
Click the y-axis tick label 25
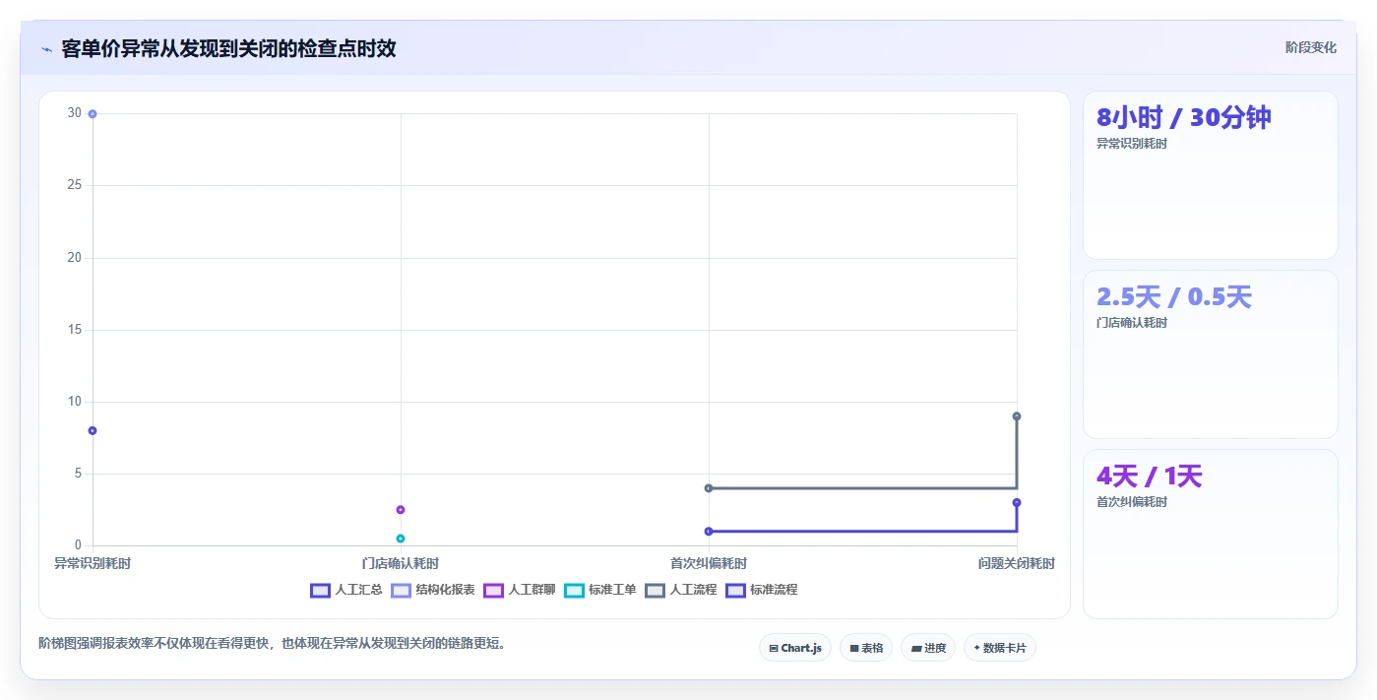click(75, 185)
